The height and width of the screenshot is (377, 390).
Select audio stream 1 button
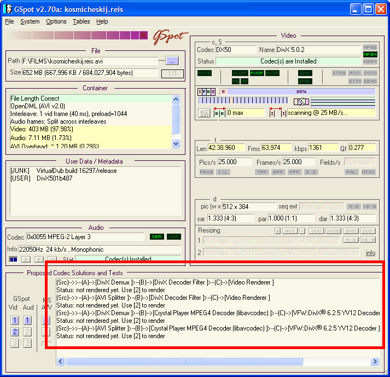14,259
